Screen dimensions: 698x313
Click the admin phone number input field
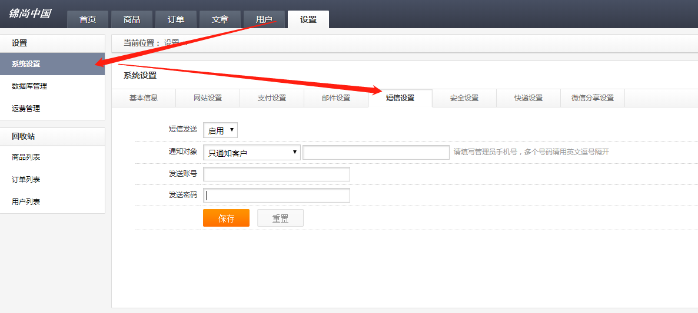pos(376,153)
